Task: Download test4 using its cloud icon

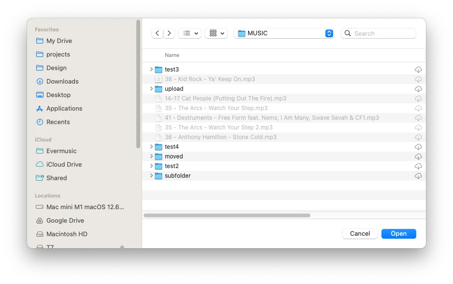Action: tap(418, 147)
